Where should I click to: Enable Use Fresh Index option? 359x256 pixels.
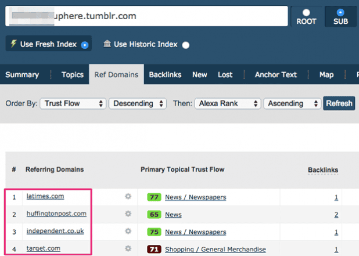(49, 44)
